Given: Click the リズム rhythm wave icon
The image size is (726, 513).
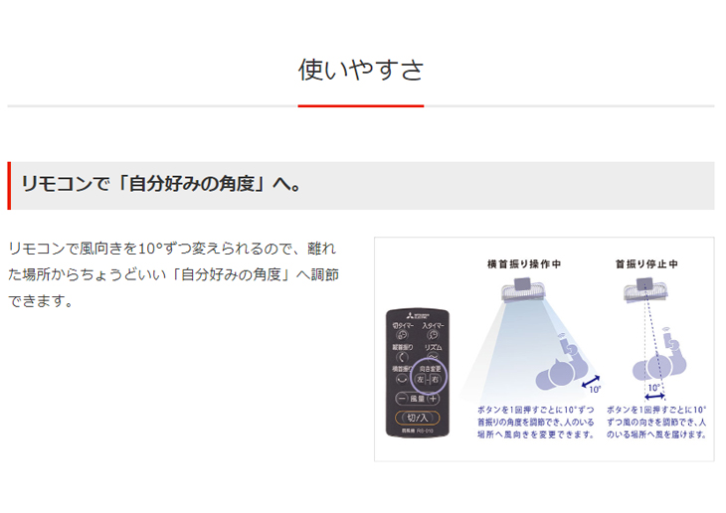Looking at the screenshot, I should pyautogui.click(x=433, y=356).
